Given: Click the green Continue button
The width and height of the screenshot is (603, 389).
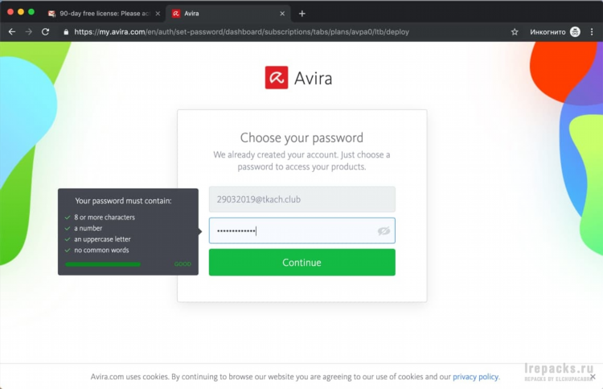Looking at the screenshot, I should (301, 262).
